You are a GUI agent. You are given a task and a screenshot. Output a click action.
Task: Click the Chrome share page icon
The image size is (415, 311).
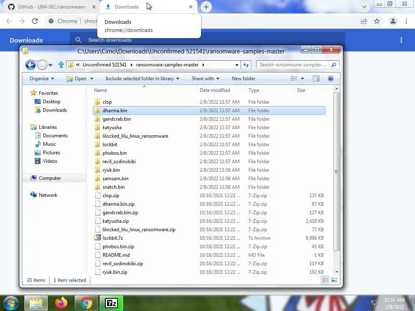tap(364, 21)
